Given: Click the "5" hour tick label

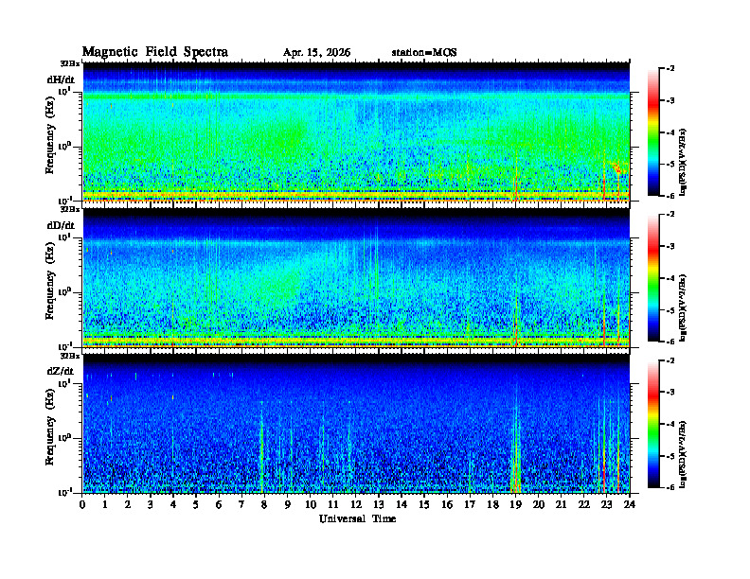Looking at the screenshot, I should pos(196,504).
